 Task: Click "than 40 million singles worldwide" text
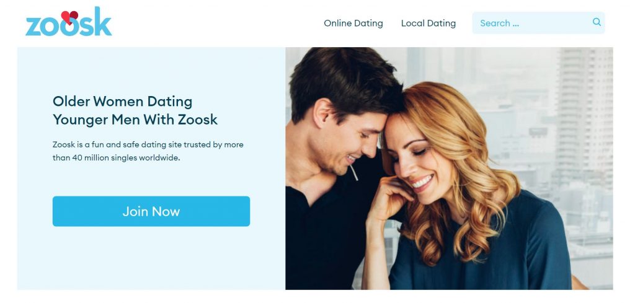pyautogui.click(x=116, y=158)
